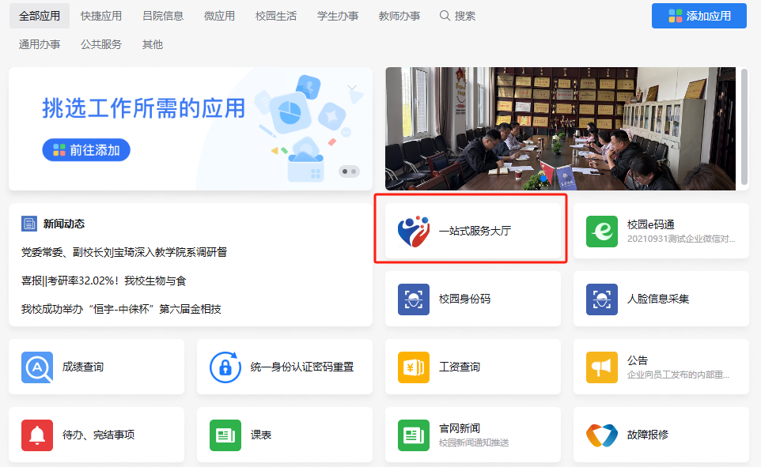This screenshot has width=761, height=467.
Task: Open 校园身份码 icon
Action: [413, 299]
